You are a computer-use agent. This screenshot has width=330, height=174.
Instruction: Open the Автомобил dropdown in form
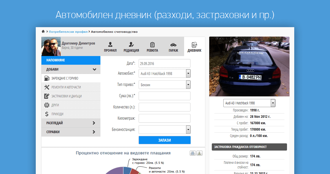(188, 73)
